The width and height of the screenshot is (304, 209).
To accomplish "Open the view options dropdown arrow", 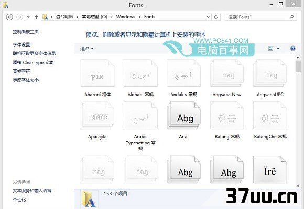I will (x=278, y=49).
